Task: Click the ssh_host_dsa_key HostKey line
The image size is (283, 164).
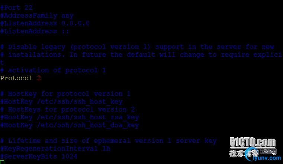Action: pos(70,125)
